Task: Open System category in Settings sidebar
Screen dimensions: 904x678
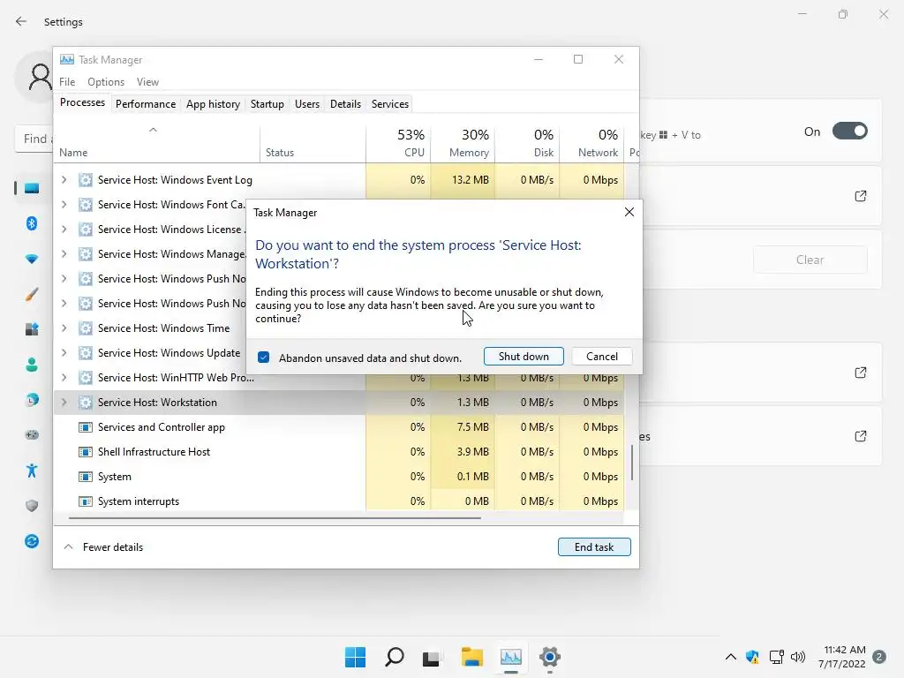Action: [32, 188]
